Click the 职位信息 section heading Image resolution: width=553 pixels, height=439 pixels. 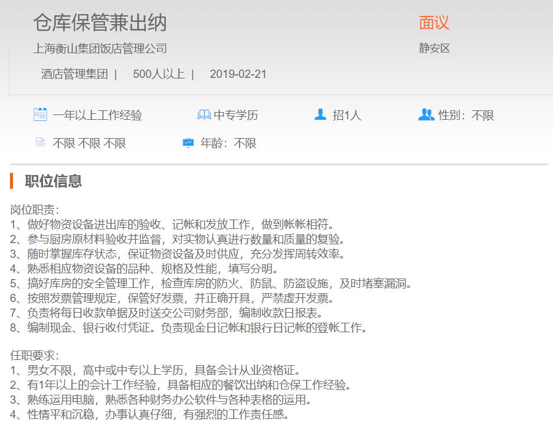click(x=53, y=181)
